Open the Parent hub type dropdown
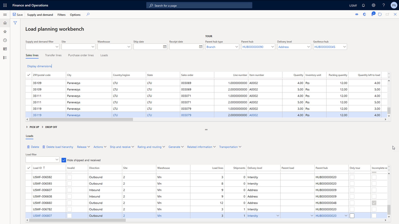Screen dimensions: 399x224 [237, 47]
